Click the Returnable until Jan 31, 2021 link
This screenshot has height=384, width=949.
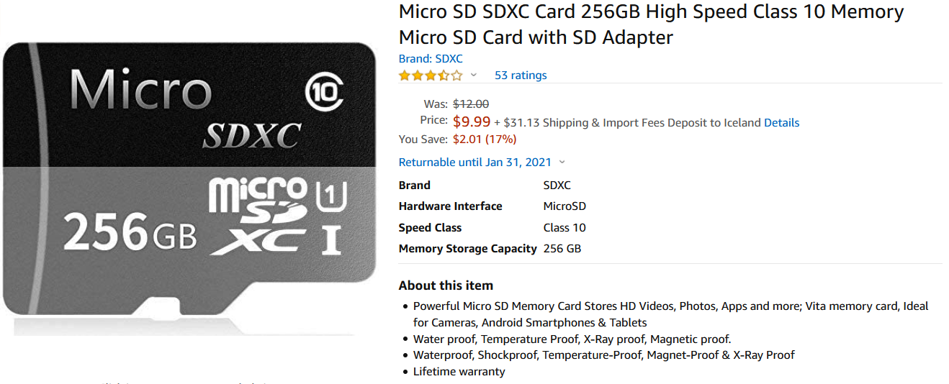pos(475,163)
